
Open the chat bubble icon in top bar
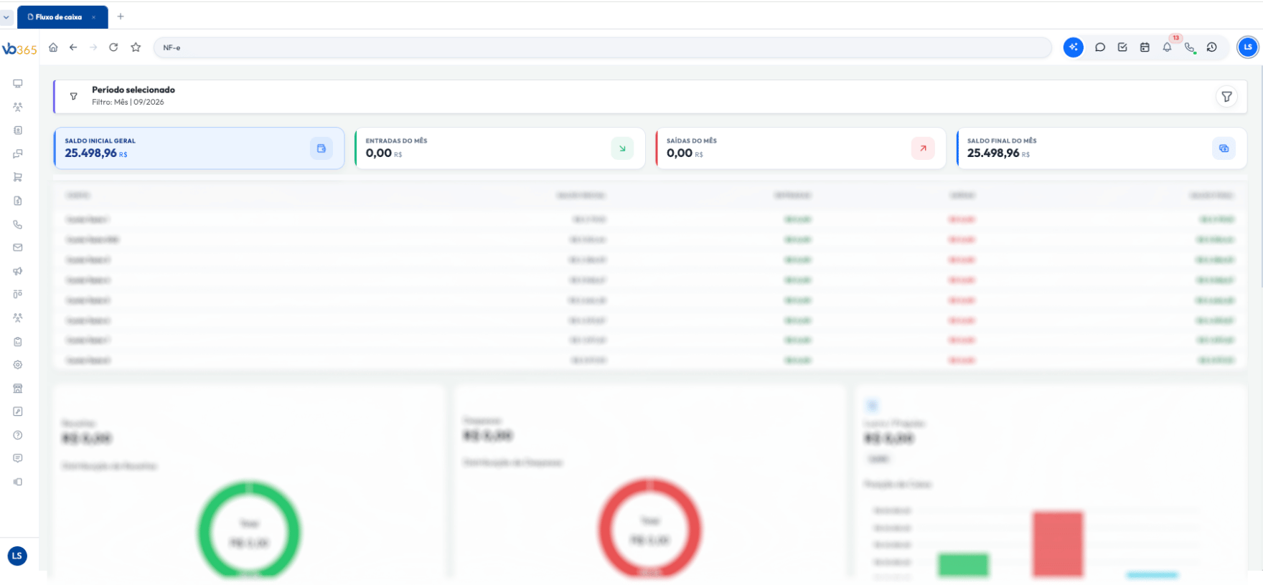(1100, 47)
